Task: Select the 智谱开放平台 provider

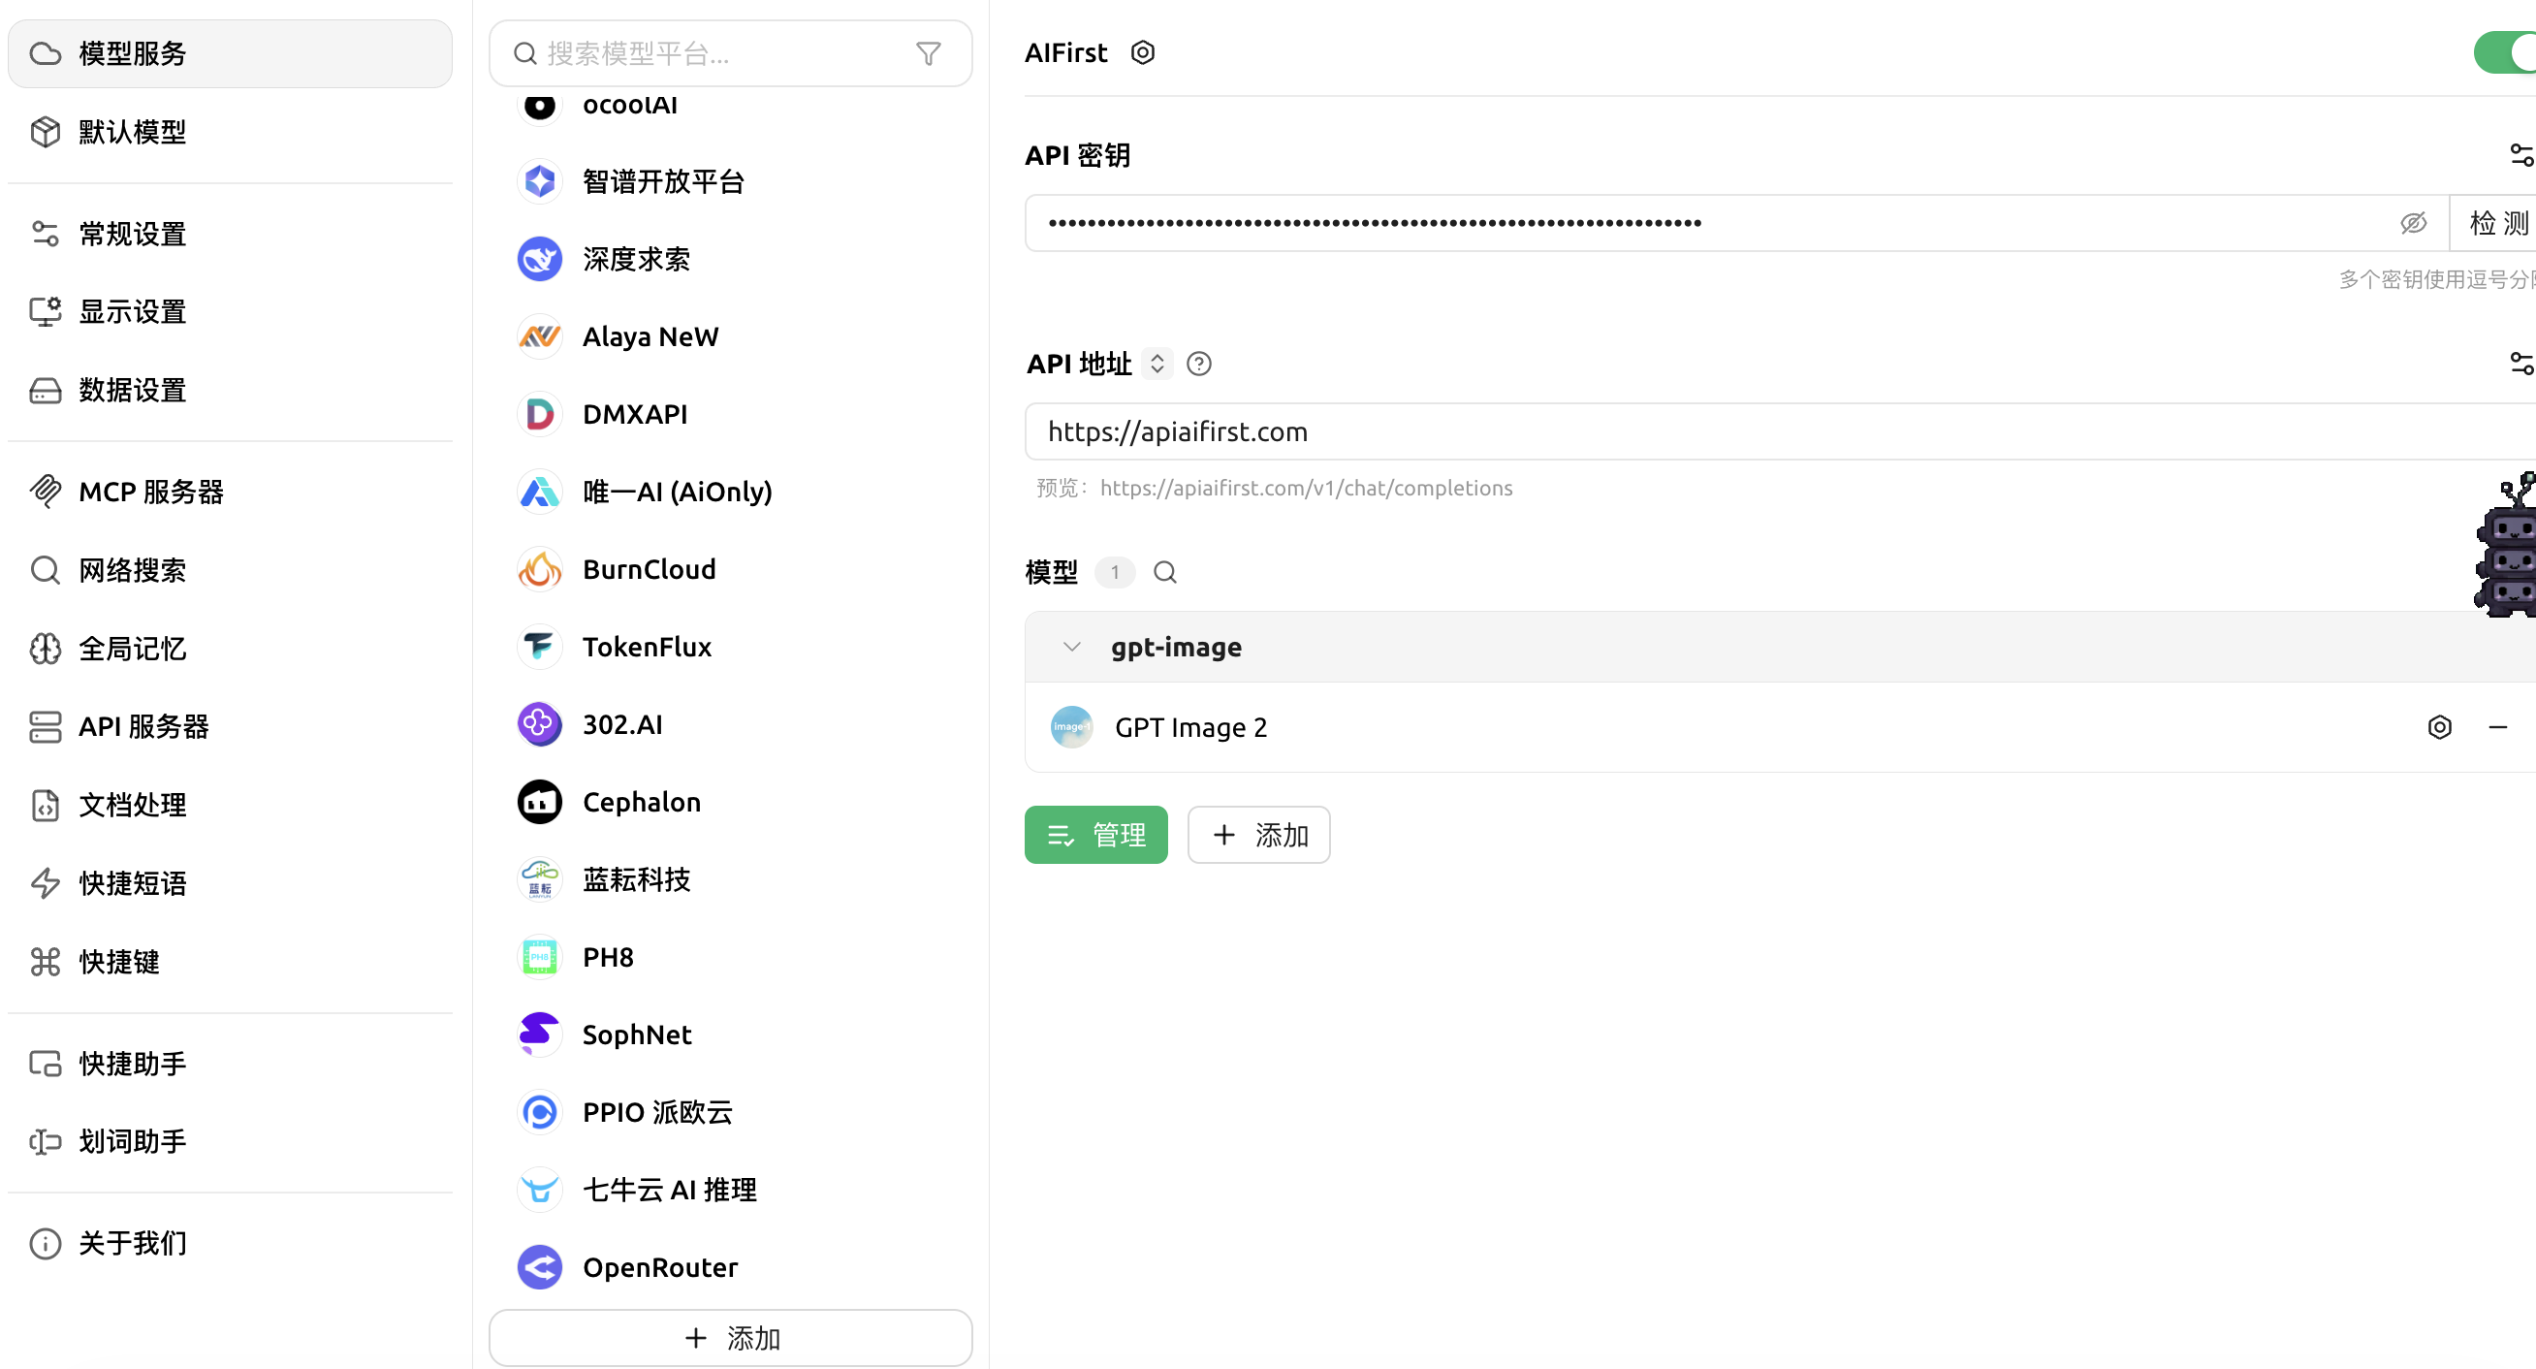Action: (x=731, y=181)
